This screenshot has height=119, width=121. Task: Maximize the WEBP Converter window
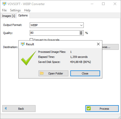coord(103,4)
